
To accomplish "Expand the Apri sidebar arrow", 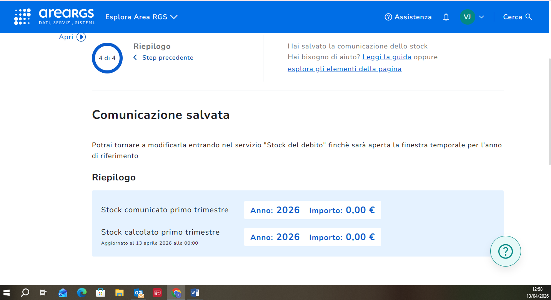I will [81, 37].
